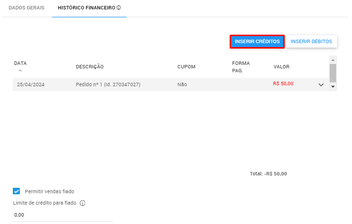Click the sort arrow under DATA header
352x224 pixels.
pyautogui.click(x=20, y=71)
